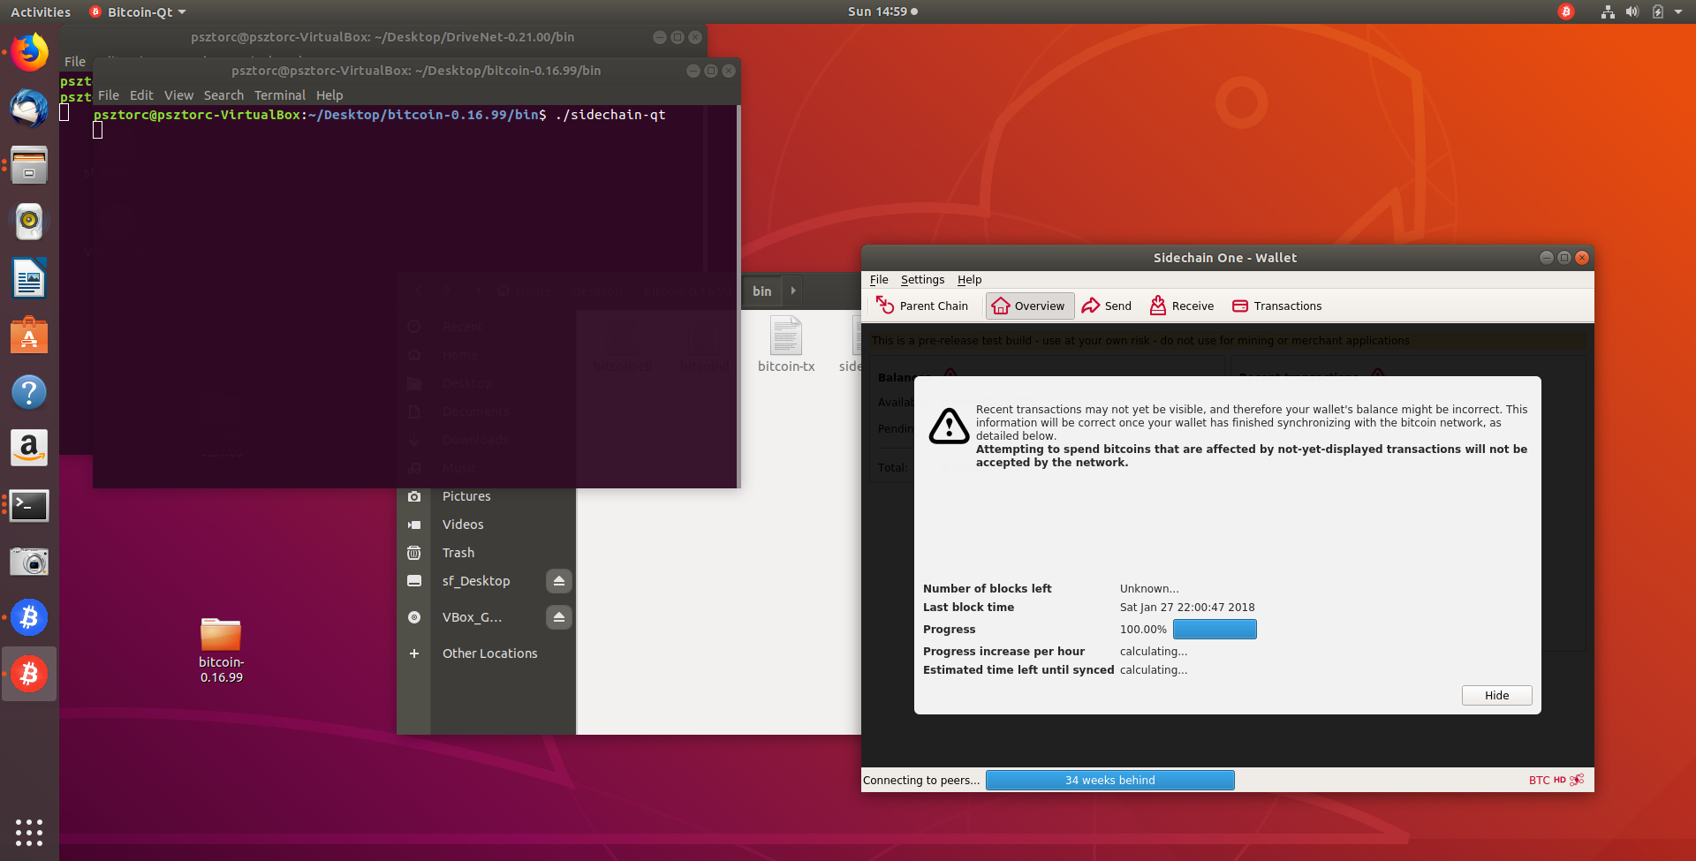Image resolution: width=1696 pixels, height=861 pixels.
Task: Open the clock 'Sun 14:59' calendar
Action: pos(882,11)
